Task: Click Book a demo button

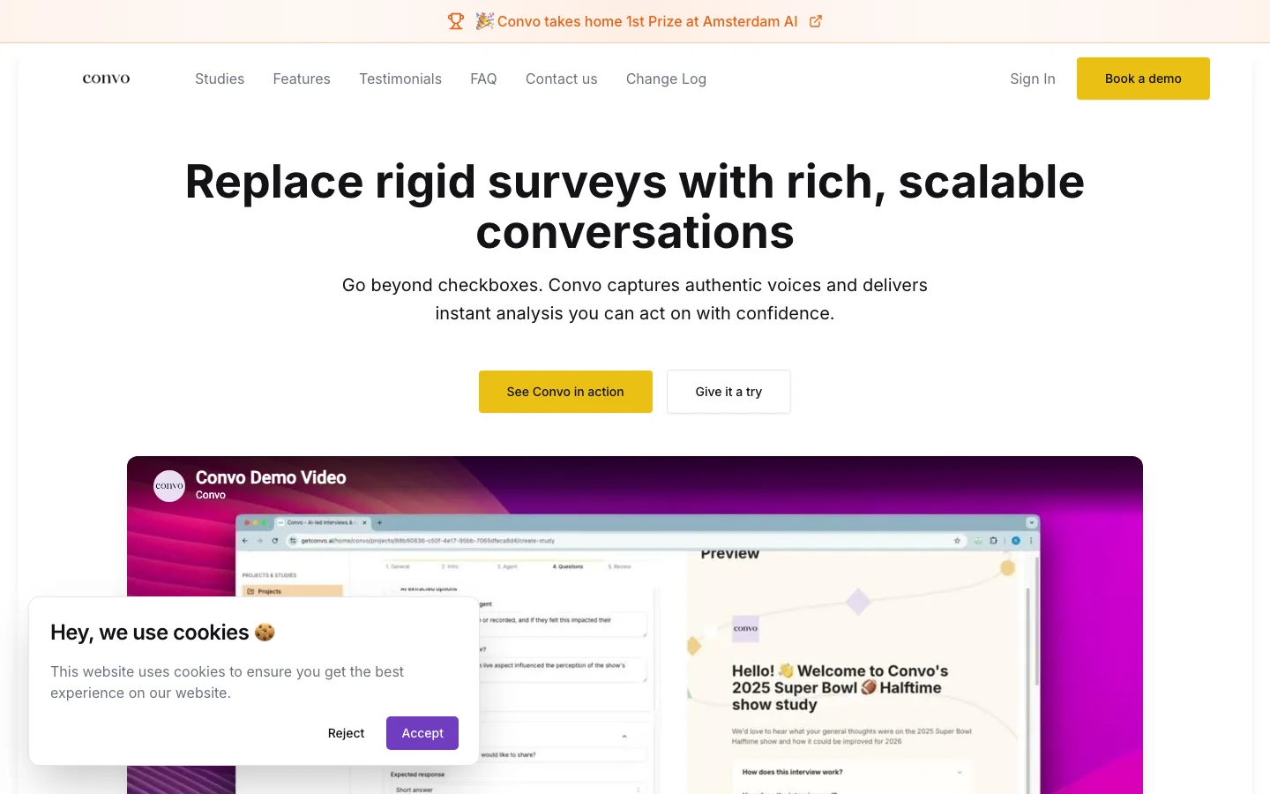Action: (x=1143, y=79)
